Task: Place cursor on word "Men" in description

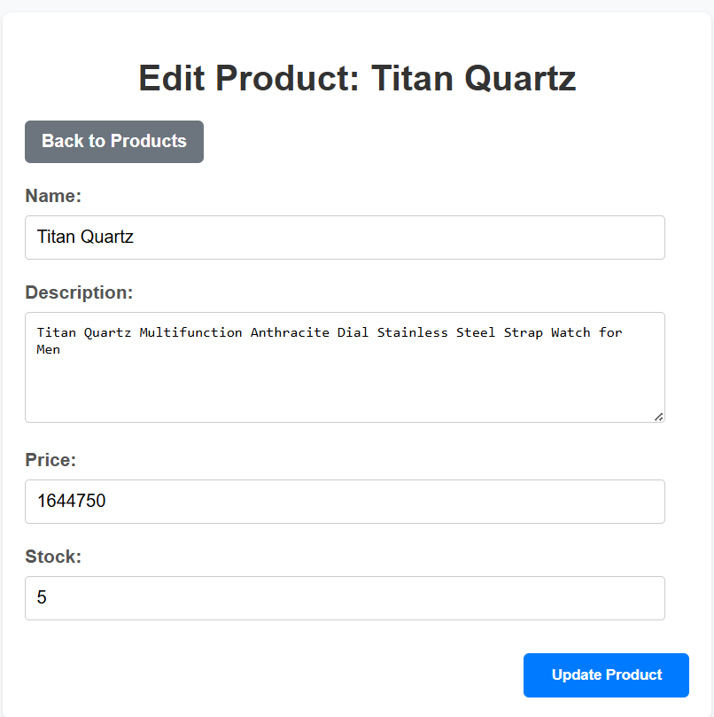Action: 49,349
